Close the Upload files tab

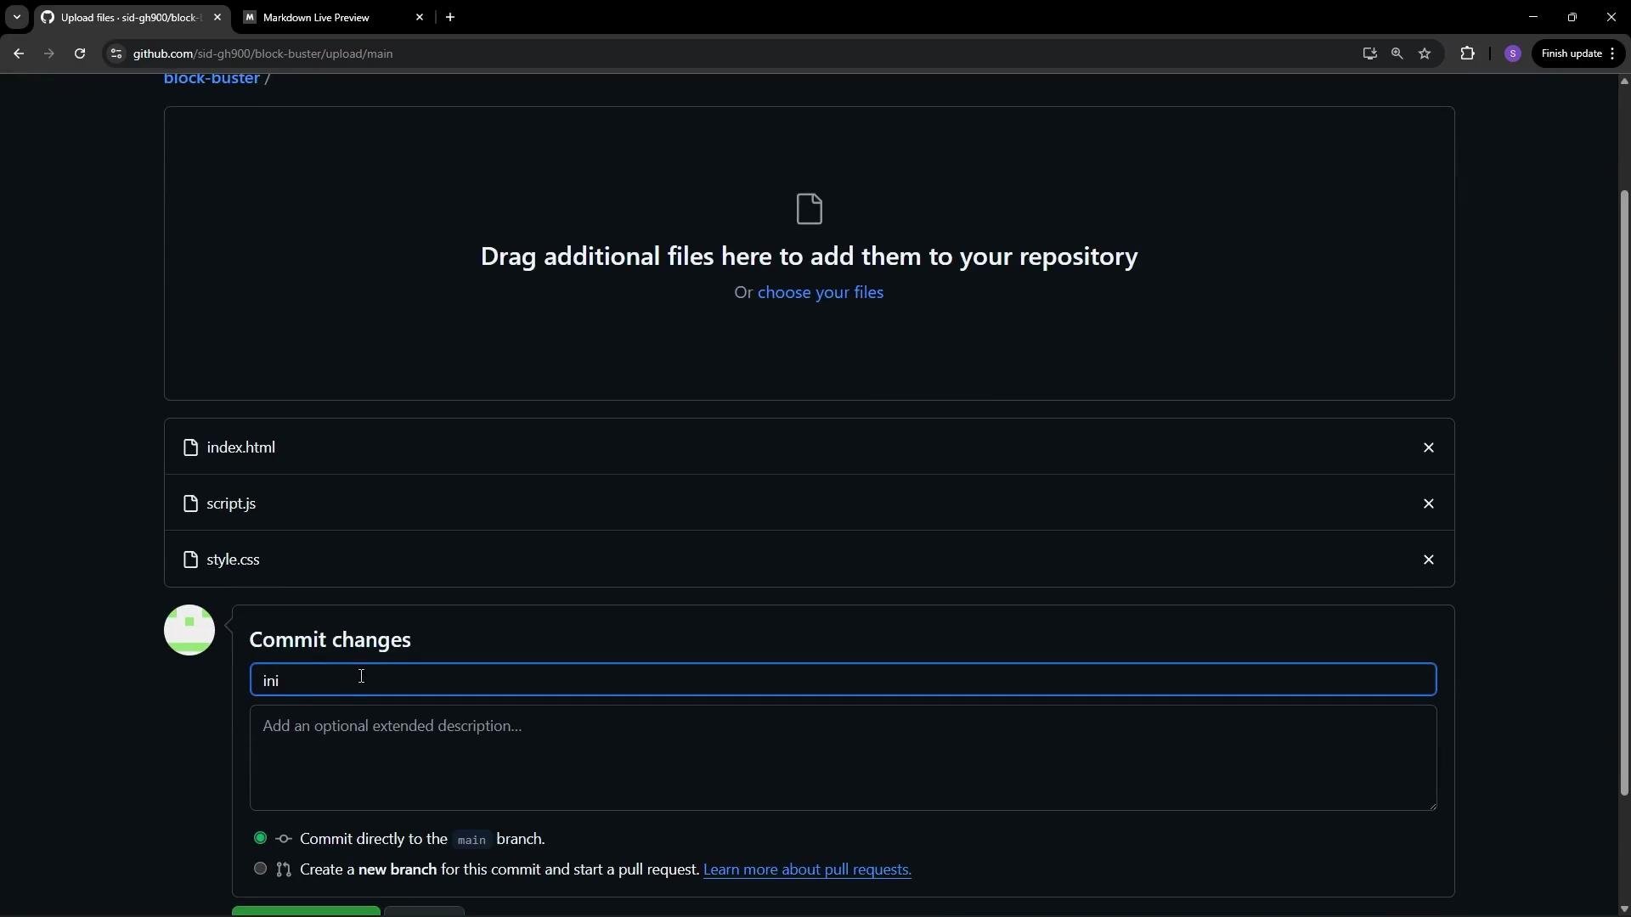pyautogui.click(x=217, y=17)
